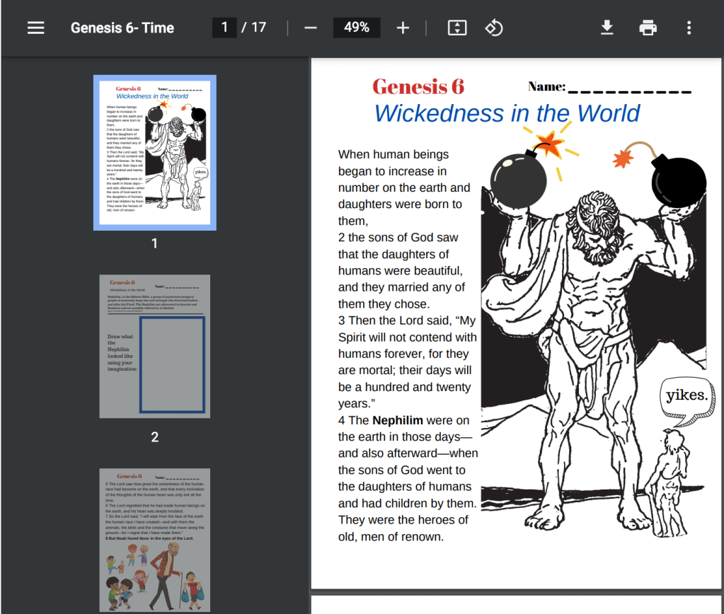Viewport: 724px width, 614px height.
Task: Open page 2 thumbnail with drawing box
Action: click(x=154, y=346)
